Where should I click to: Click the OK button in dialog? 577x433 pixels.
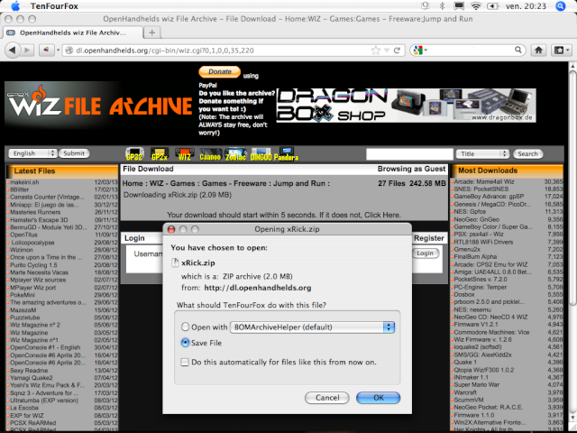(x=378, y=398)
